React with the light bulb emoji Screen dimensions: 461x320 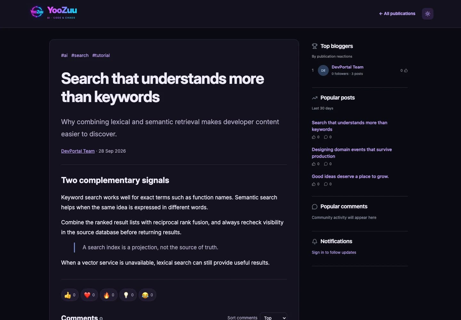(x=128, y=295)
